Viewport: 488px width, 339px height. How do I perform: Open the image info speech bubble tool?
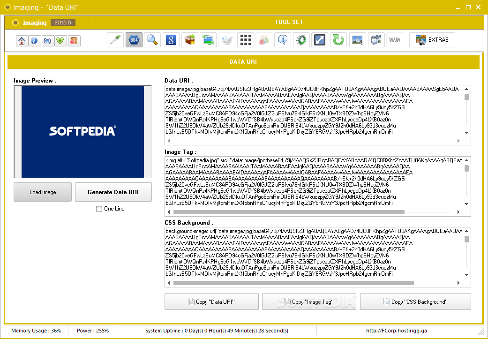(283, 40)
